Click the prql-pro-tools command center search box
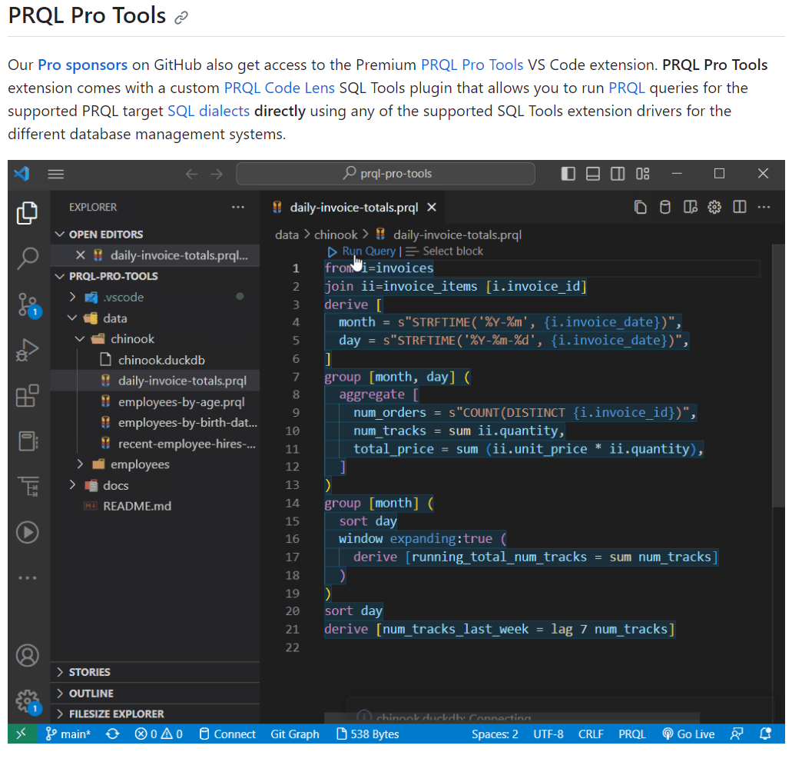The image size is (792, 762). pyautogui.click(x=386, y=174)
